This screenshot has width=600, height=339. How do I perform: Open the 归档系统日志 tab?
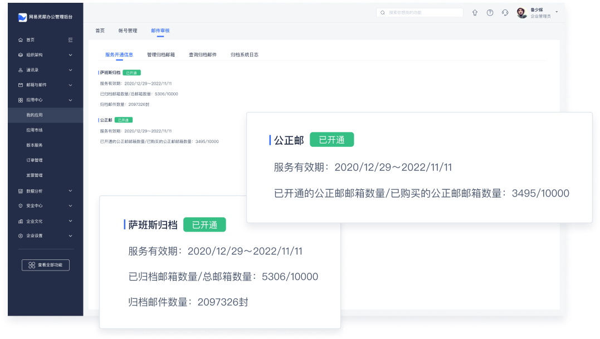pyautogui.click(x=245, y=55)
